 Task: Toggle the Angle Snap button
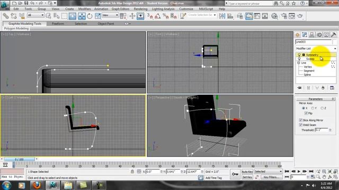tap(158, 16)
